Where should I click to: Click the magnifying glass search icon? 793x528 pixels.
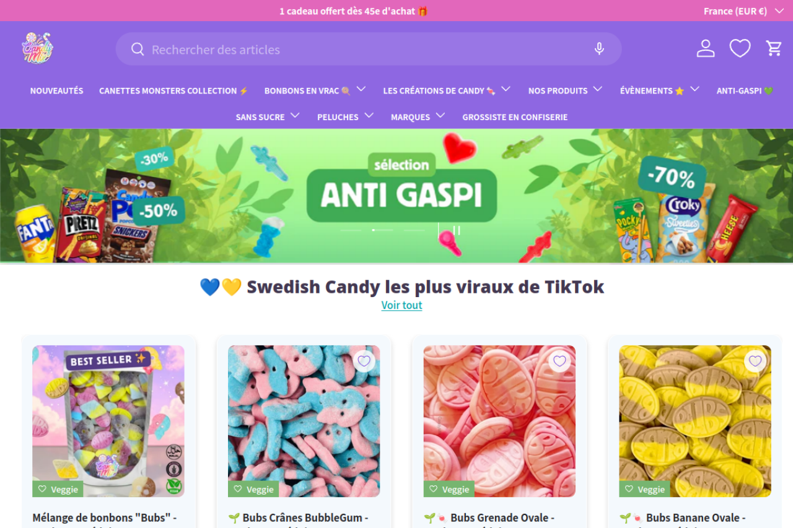tap(138, 49)
